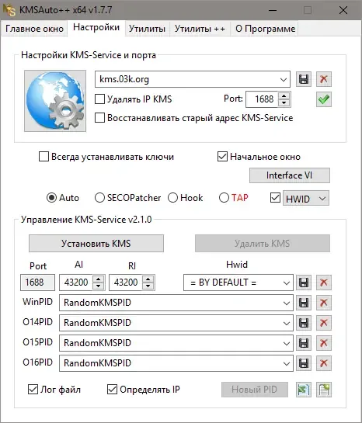
Task: Open the kms.03k.org server dropdown
Action: point(284,80)
